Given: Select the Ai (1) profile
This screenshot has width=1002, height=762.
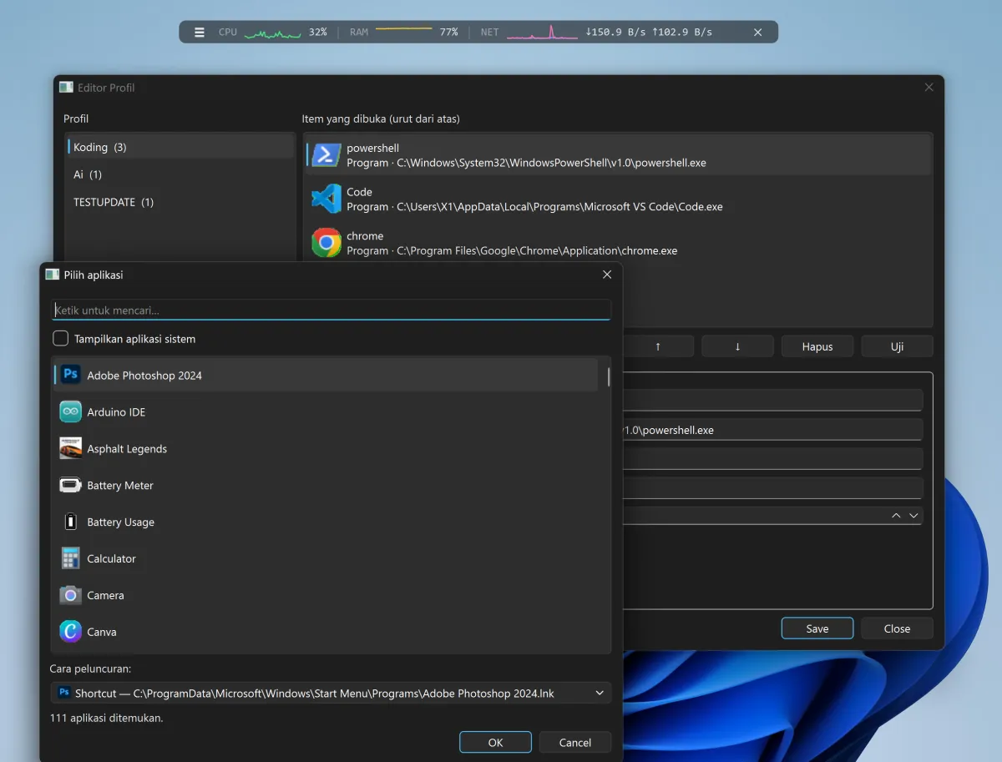Looking at the screenshot, I should (x=180, y=174).
